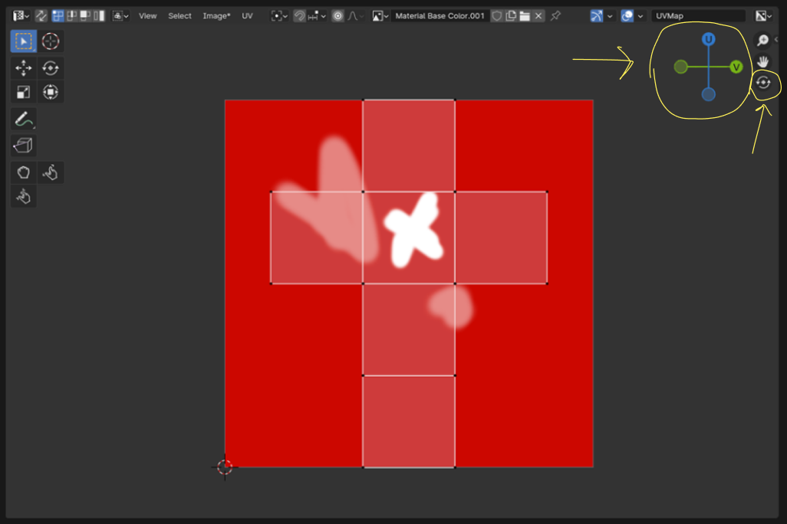Click the rotate view navigation icon
This screenshot has height=524, width=787.
[763, 83]
